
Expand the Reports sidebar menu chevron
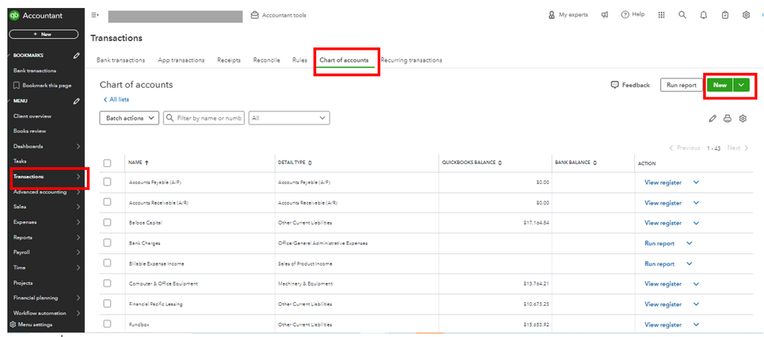(79, 238)
